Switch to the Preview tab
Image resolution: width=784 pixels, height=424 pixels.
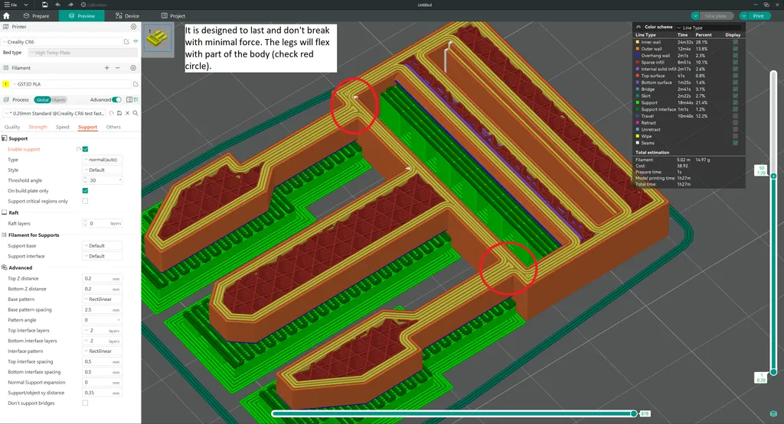coord(82,16)
